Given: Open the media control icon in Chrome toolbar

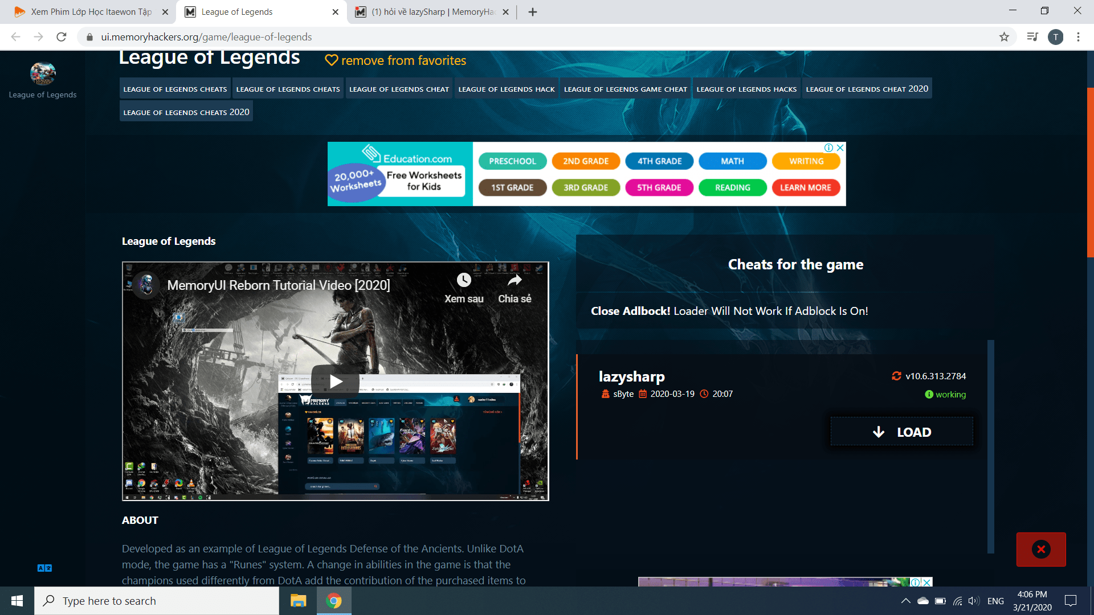Looking at the screenshot, I should point(1032,37).
